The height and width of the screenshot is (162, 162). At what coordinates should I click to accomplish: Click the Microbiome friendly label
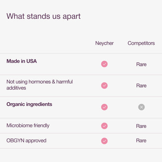coord(28,125)
